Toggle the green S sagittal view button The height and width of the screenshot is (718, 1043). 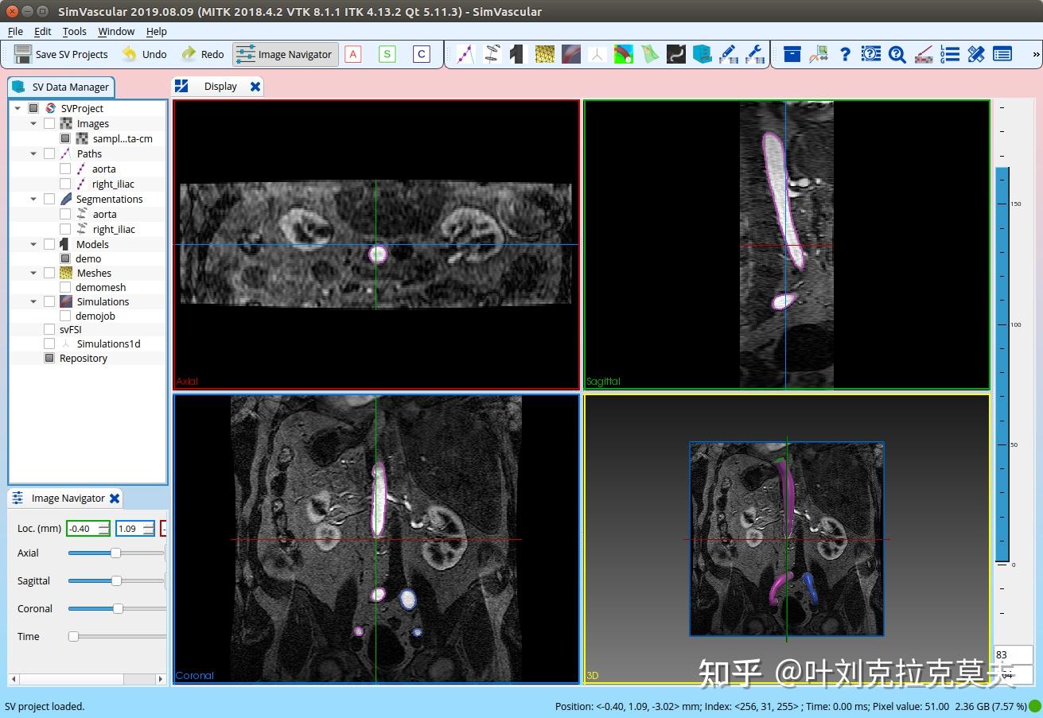pos(387,54)
